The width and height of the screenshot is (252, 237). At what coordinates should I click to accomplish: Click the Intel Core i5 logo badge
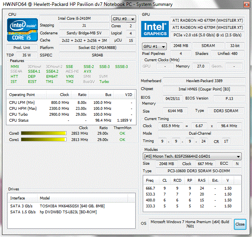(x=22, y=30)
